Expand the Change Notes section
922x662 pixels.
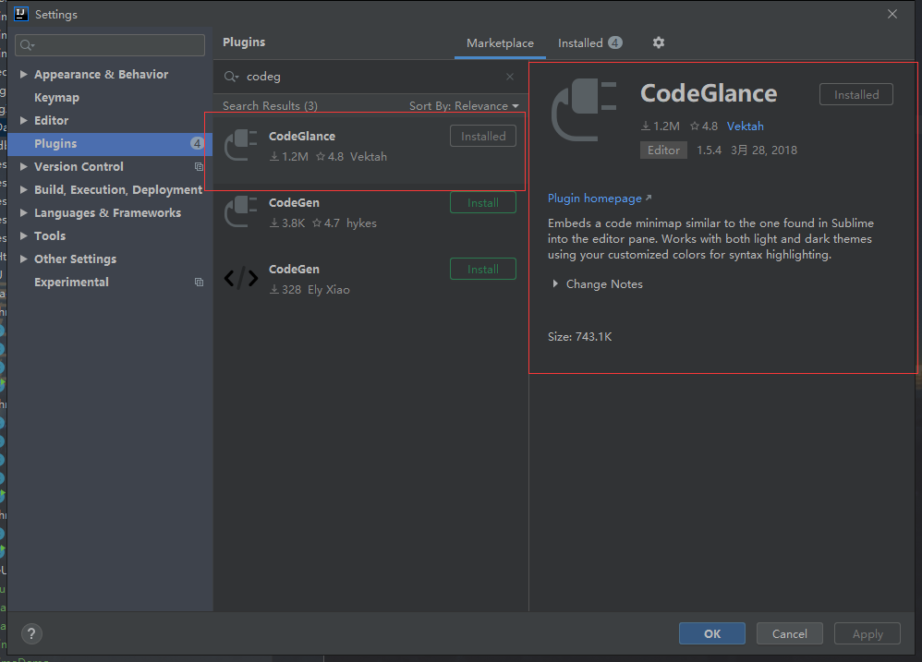(555, 284)
